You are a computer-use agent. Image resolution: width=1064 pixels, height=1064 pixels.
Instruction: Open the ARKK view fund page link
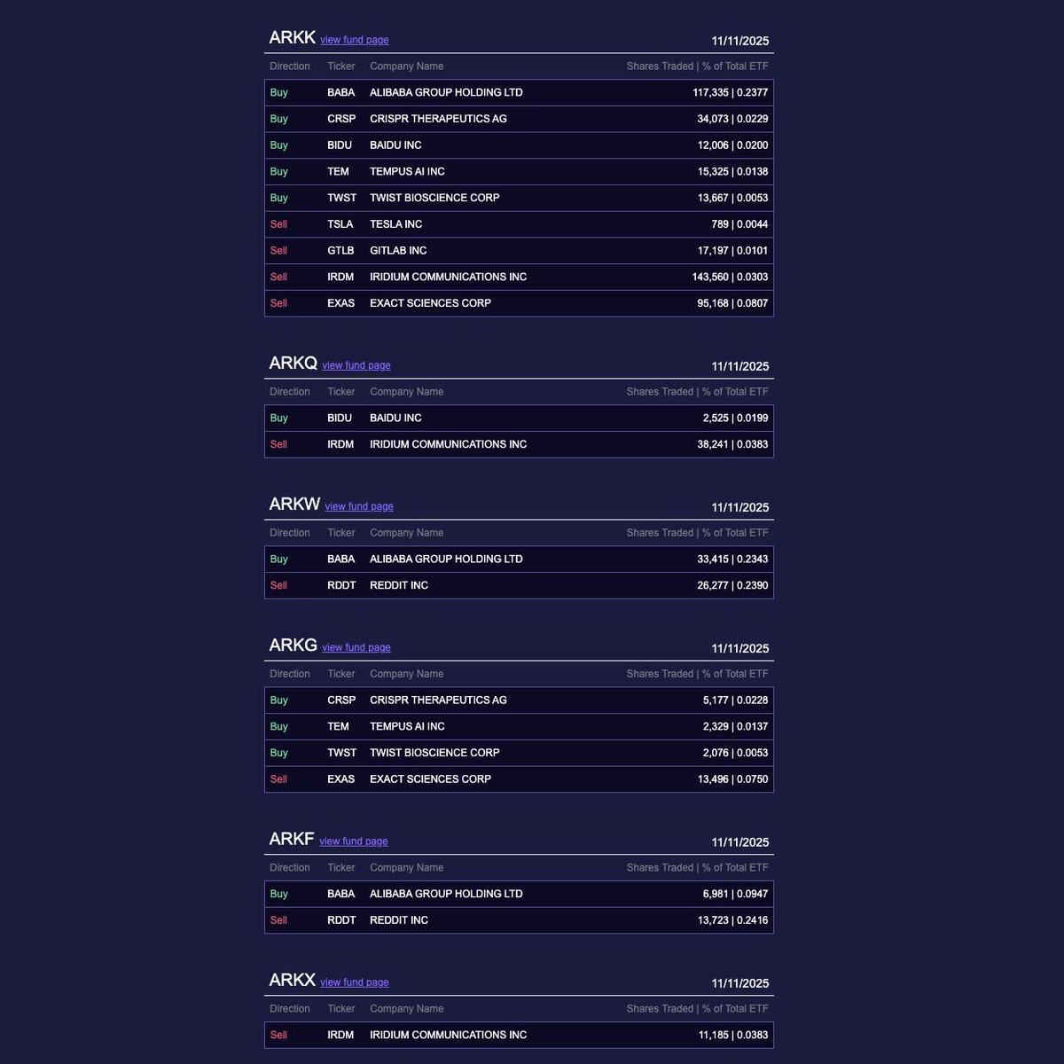354,40
